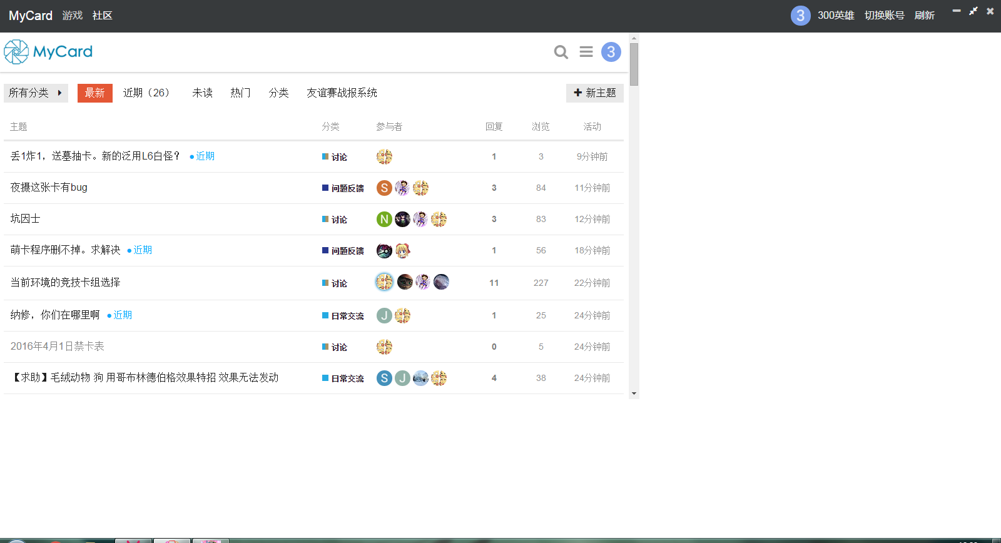1001x543 pixels.
Task: Click the MyCard logo in forum header
Action: coord(48,52)
